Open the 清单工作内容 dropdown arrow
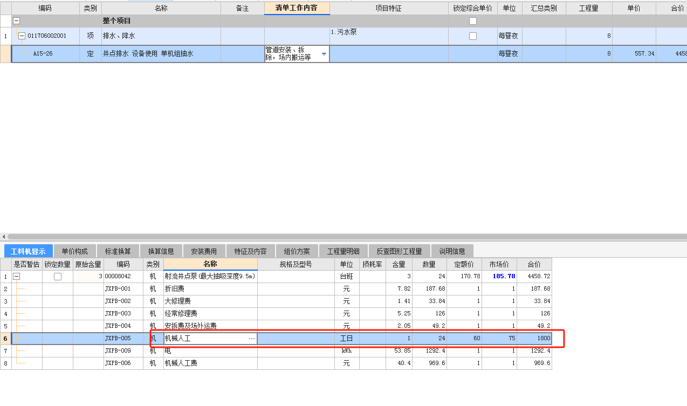 tap(324, 54)
